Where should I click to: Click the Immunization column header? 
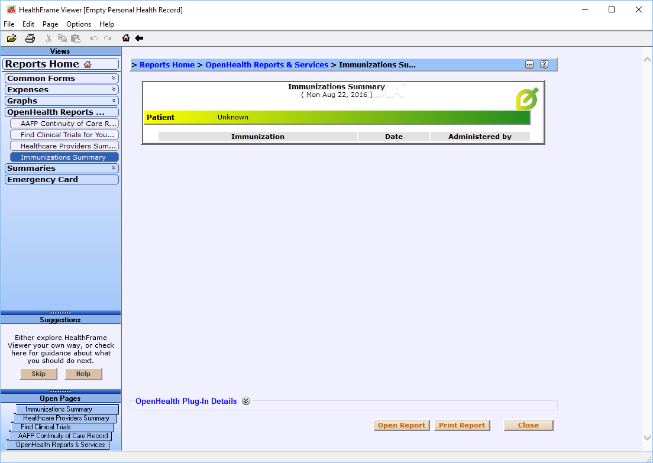(x=258, y=137)
